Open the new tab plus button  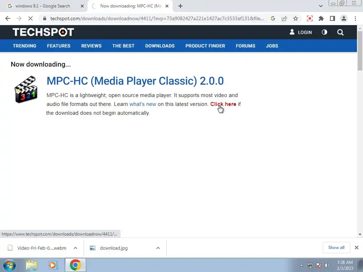(x=180, y=6)
